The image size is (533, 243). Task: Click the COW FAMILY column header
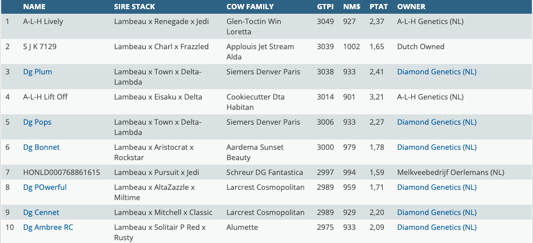(x=250, y=7)
